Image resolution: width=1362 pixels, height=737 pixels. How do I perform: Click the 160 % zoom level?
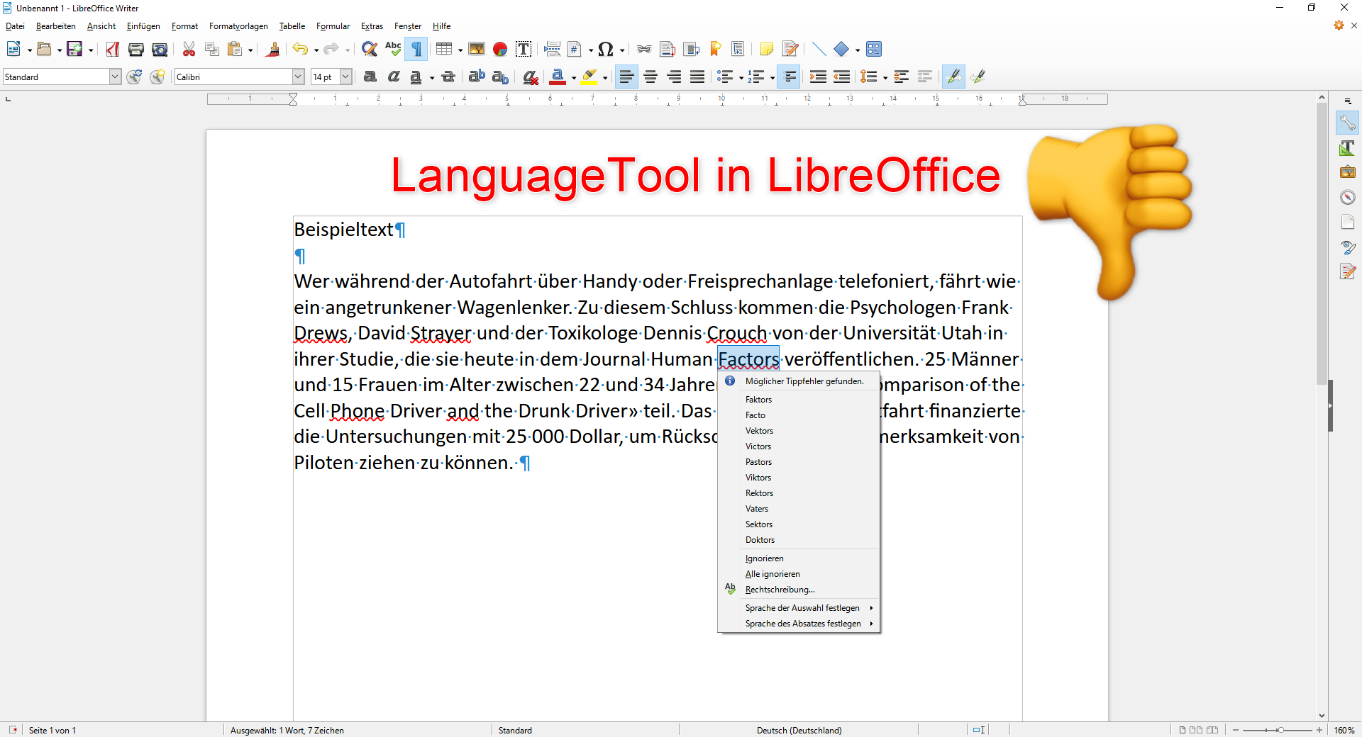tap(1344, 730)
